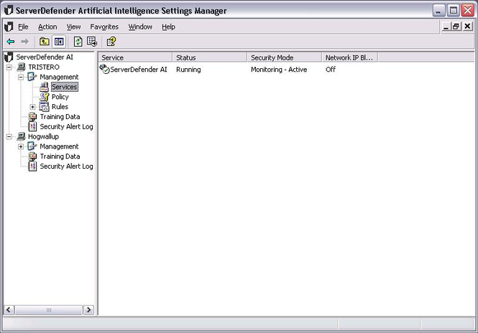The height and width of the screenshot is (333, 478).
Task: Select the Hogwallup server label
Action: tap(43, 136)
